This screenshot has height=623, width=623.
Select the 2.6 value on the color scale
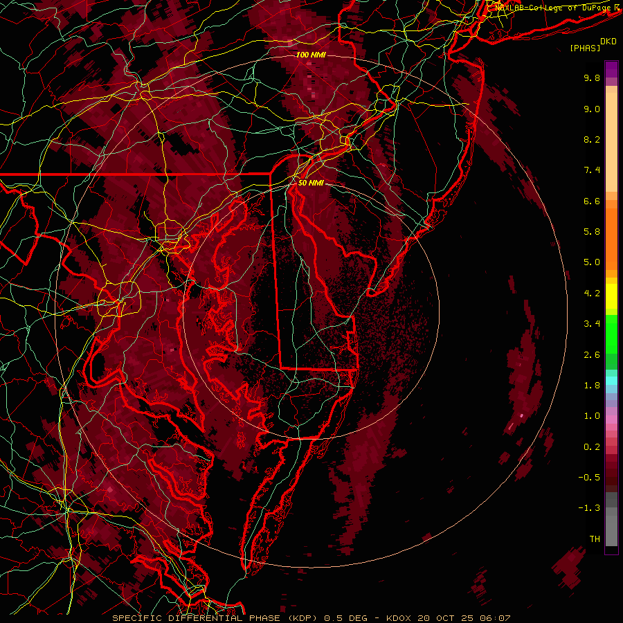pyautogui.click(x=592, y=355)
